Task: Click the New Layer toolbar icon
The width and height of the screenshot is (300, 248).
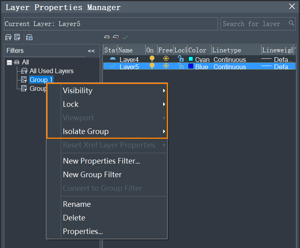Action: pos(106,37)
